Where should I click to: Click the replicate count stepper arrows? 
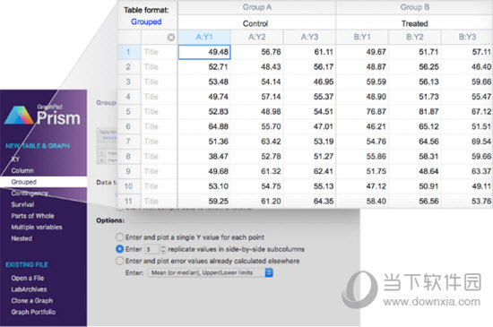point(163,249)
